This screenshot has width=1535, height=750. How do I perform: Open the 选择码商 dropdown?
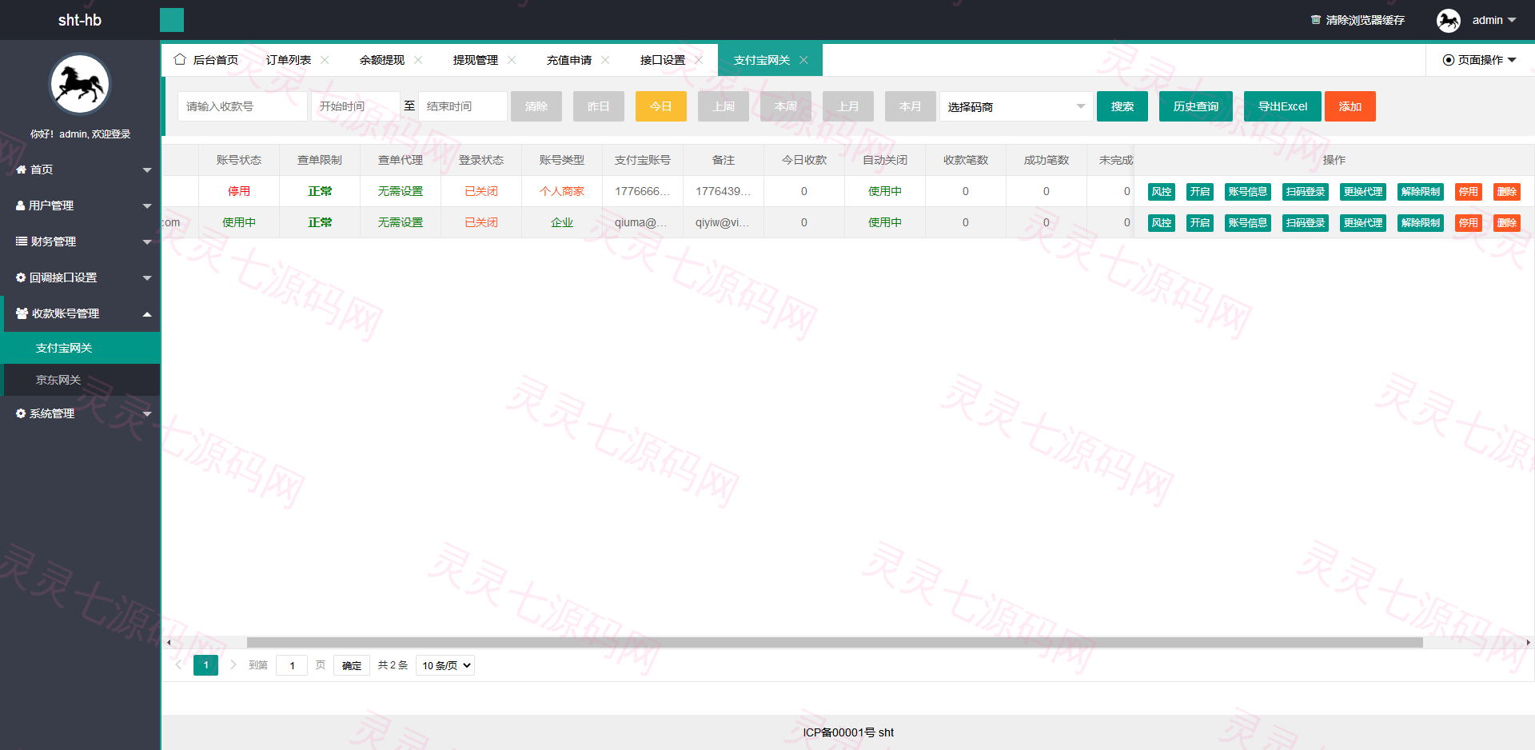[x=1015, y=106]
